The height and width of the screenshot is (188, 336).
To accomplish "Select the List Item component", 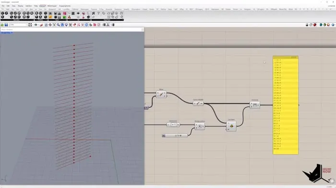I will [231, 126].
